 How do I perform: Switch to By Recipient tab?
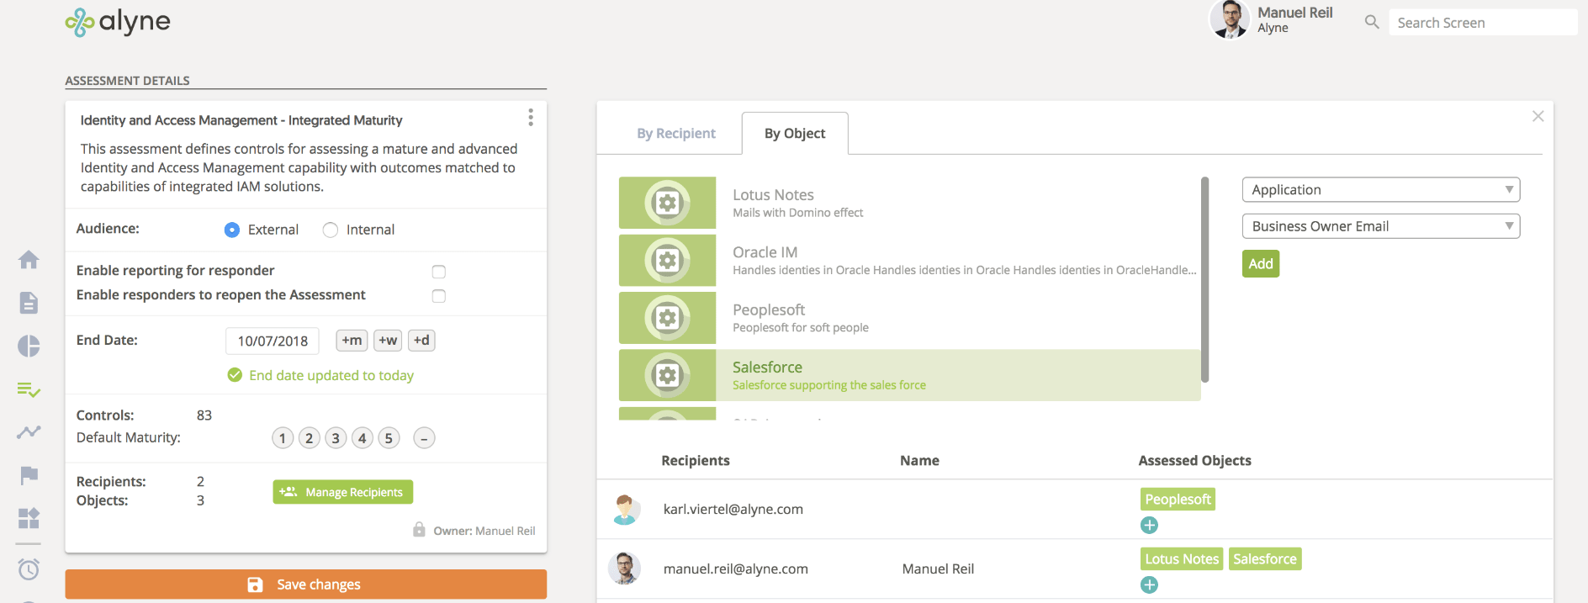[676, 133]
